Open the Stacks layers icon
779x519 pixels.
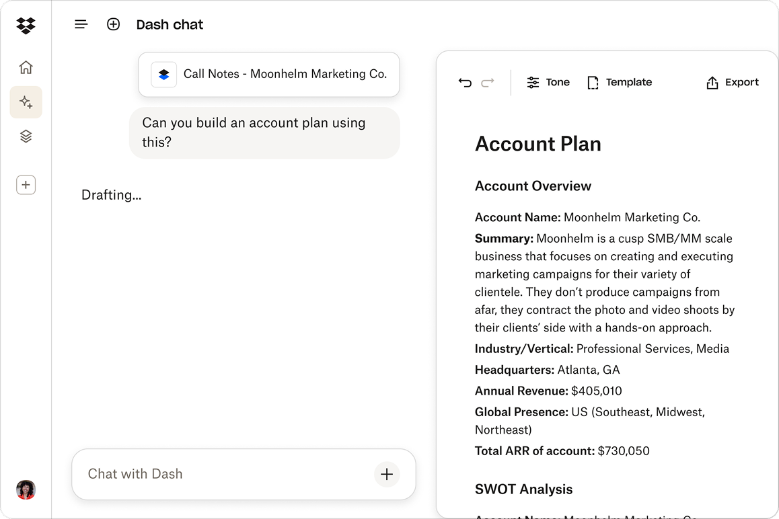click(x=26, y=136)
